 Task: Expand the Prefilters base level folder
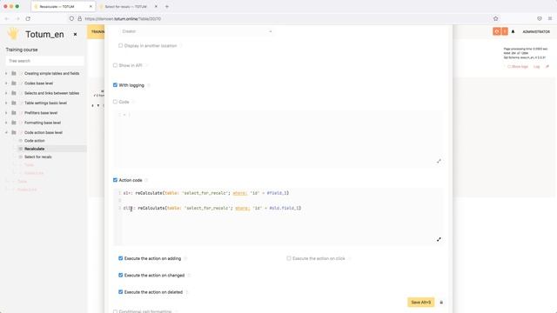point(6,113)
